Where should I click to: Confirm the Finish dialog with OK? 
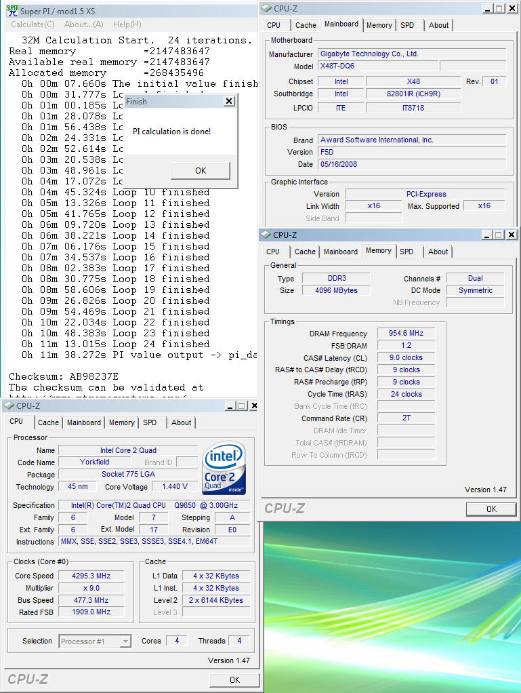tap(201, 171)
